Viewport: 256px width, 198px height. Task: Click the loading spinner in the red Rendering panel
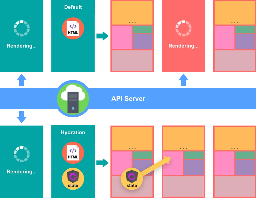pos(184,28)
